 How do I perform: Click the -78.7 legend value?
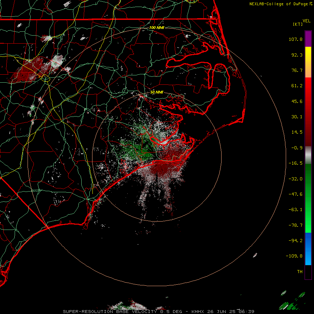296,225
